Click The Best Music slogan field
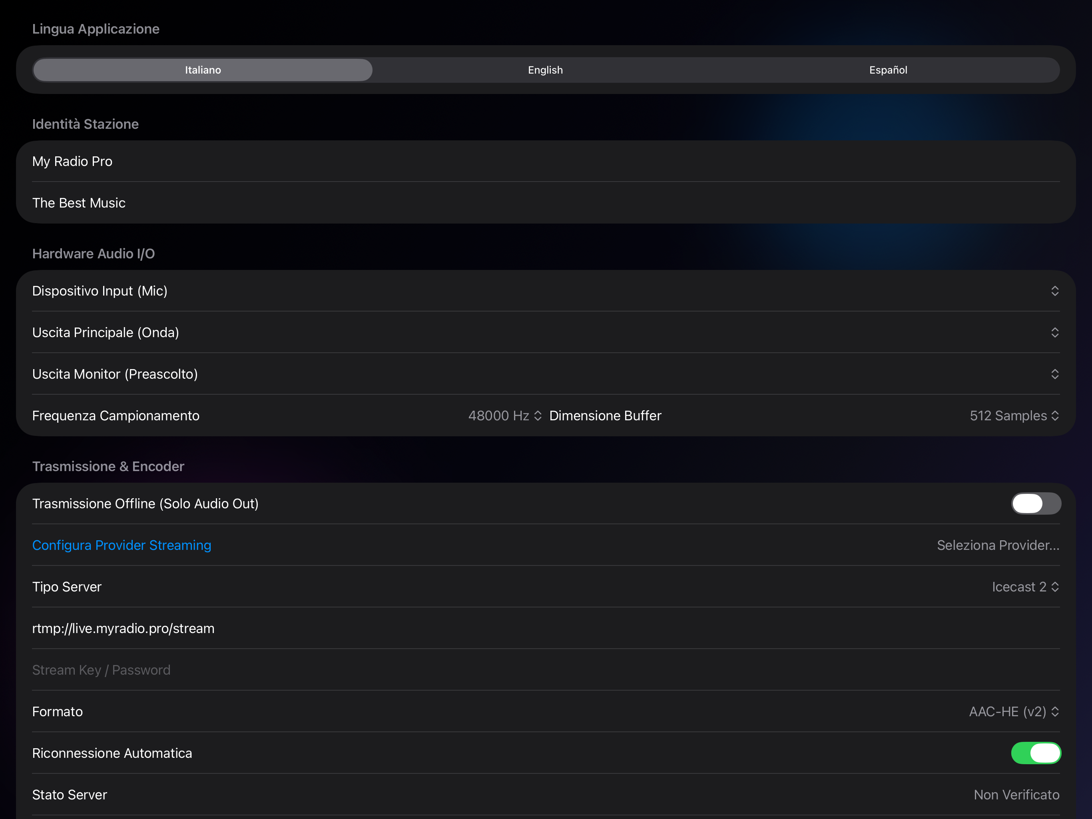1092x819 pixels. click(78, 202)
